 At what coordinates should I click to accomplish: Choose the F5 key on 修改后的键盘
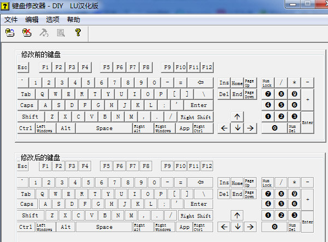(x=106, y=166)
